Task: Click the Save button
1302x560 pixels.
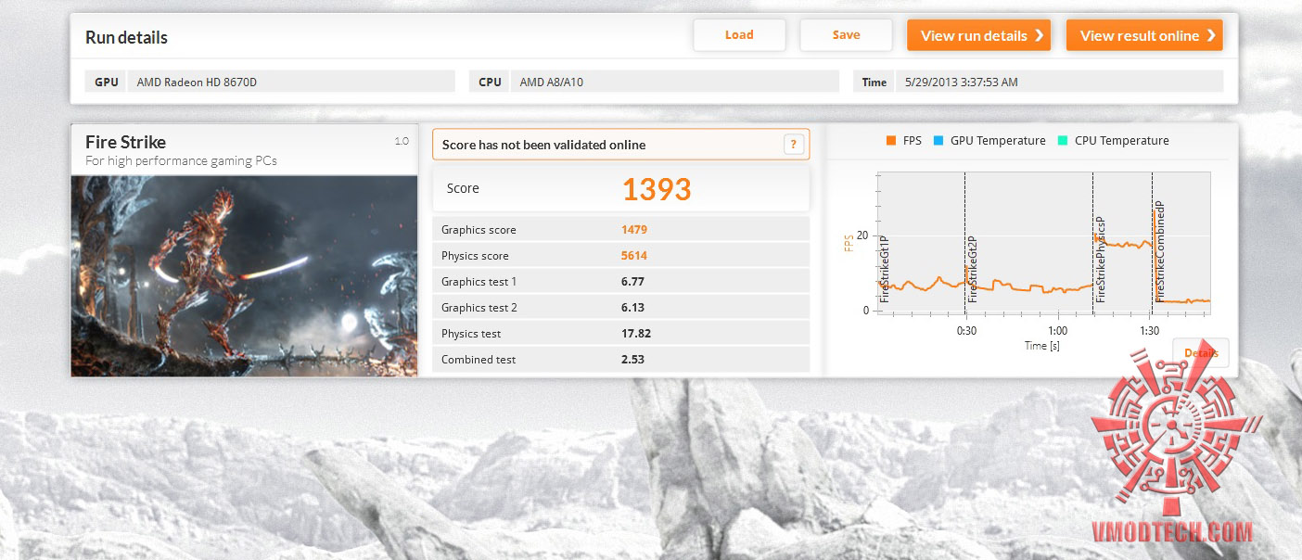Action: click(846, 35)
